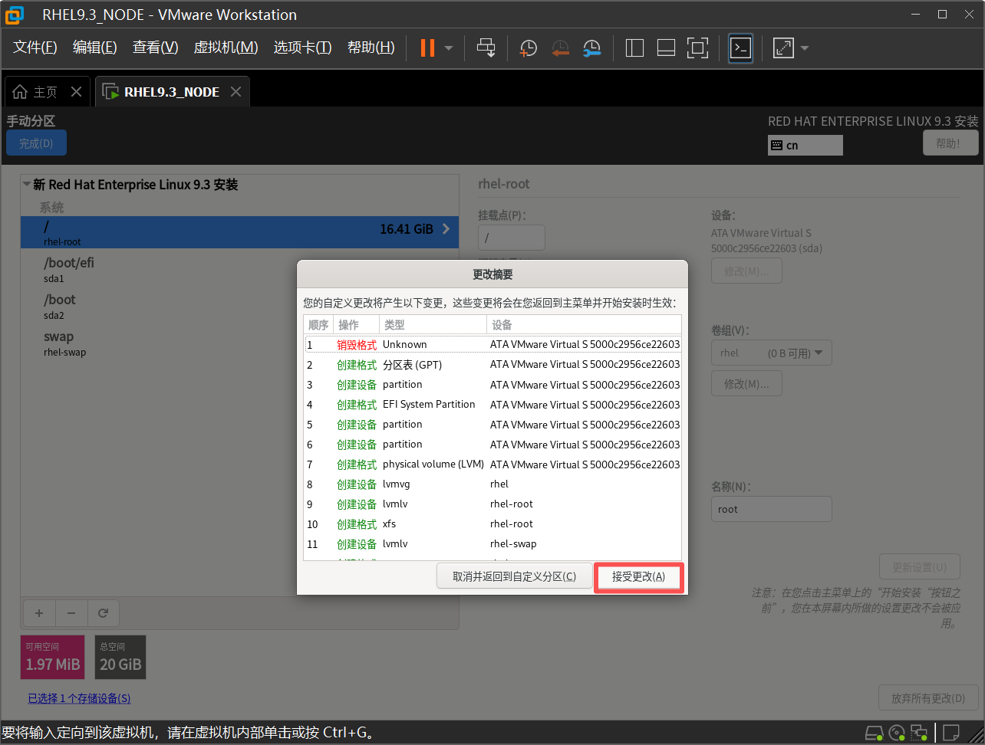The width and height of the screenshot is (985, 745).
Task: Click the cn keyboard layout indicator
Action: [x=805, y=145]
